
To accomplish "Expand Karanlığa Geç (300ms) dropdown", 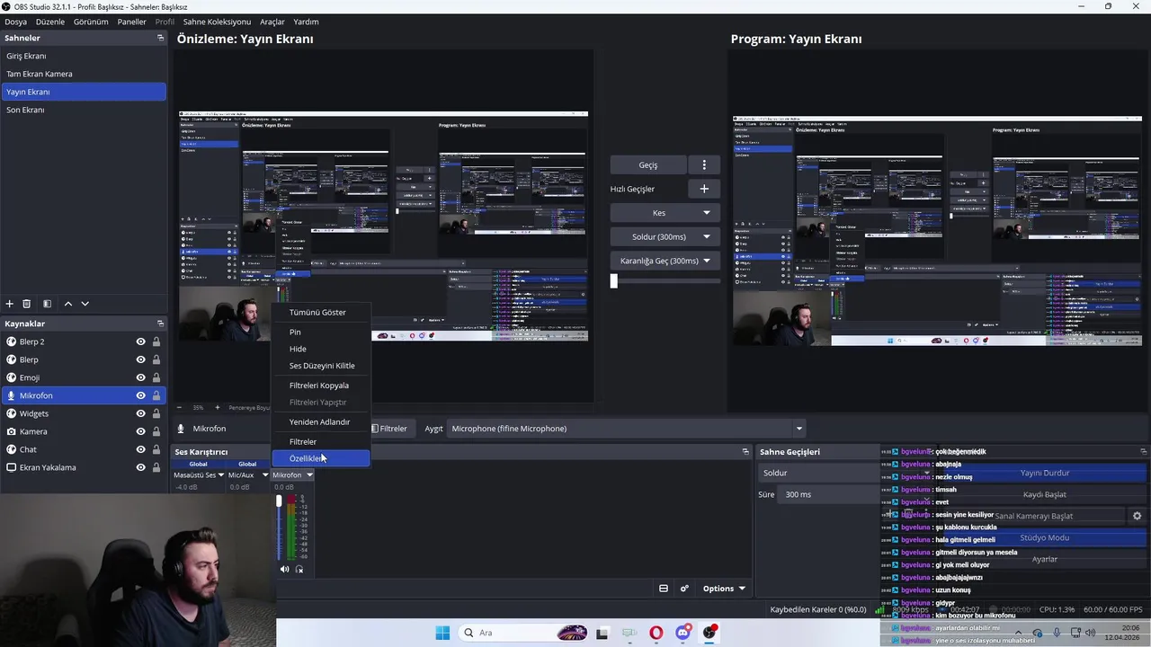I will coord(707,261).
